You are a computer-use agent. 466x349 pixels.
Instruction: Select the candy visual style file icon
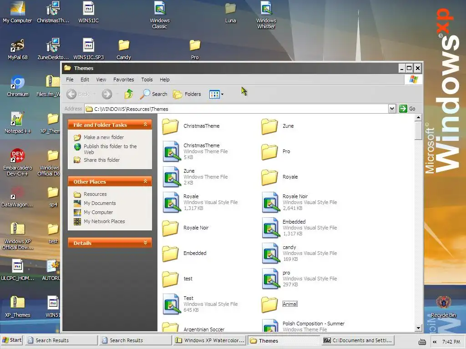271,254
